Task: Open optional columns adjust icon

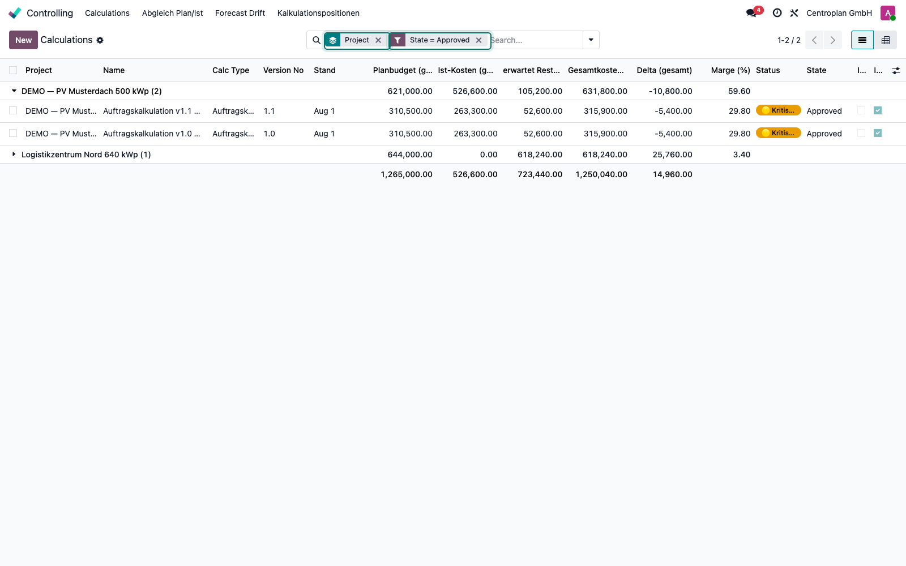Action: pos(896,71)
